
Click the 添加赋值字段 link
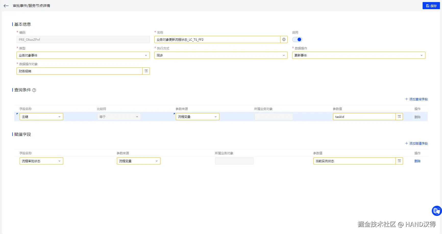pyautogui.click(x=416, y=143)
